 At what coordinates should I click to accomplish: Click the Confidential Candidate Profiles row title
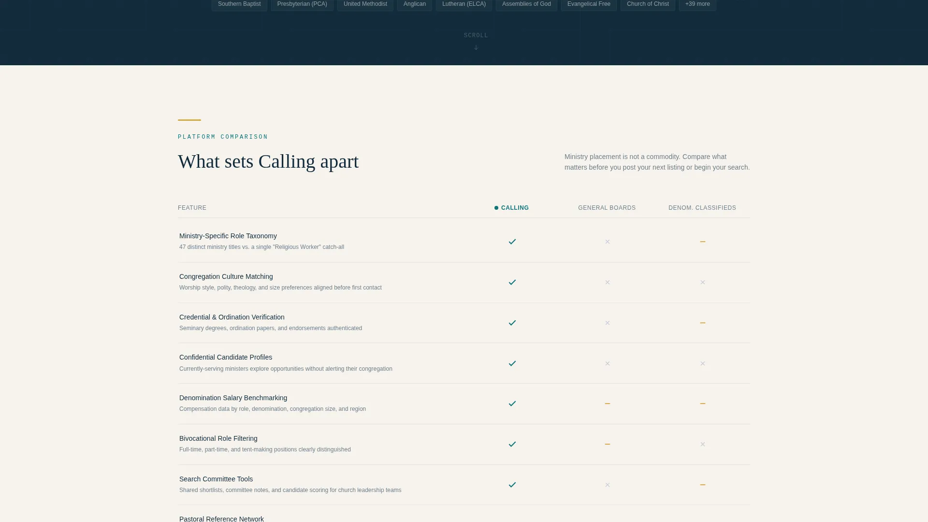(x=226, y=357)
